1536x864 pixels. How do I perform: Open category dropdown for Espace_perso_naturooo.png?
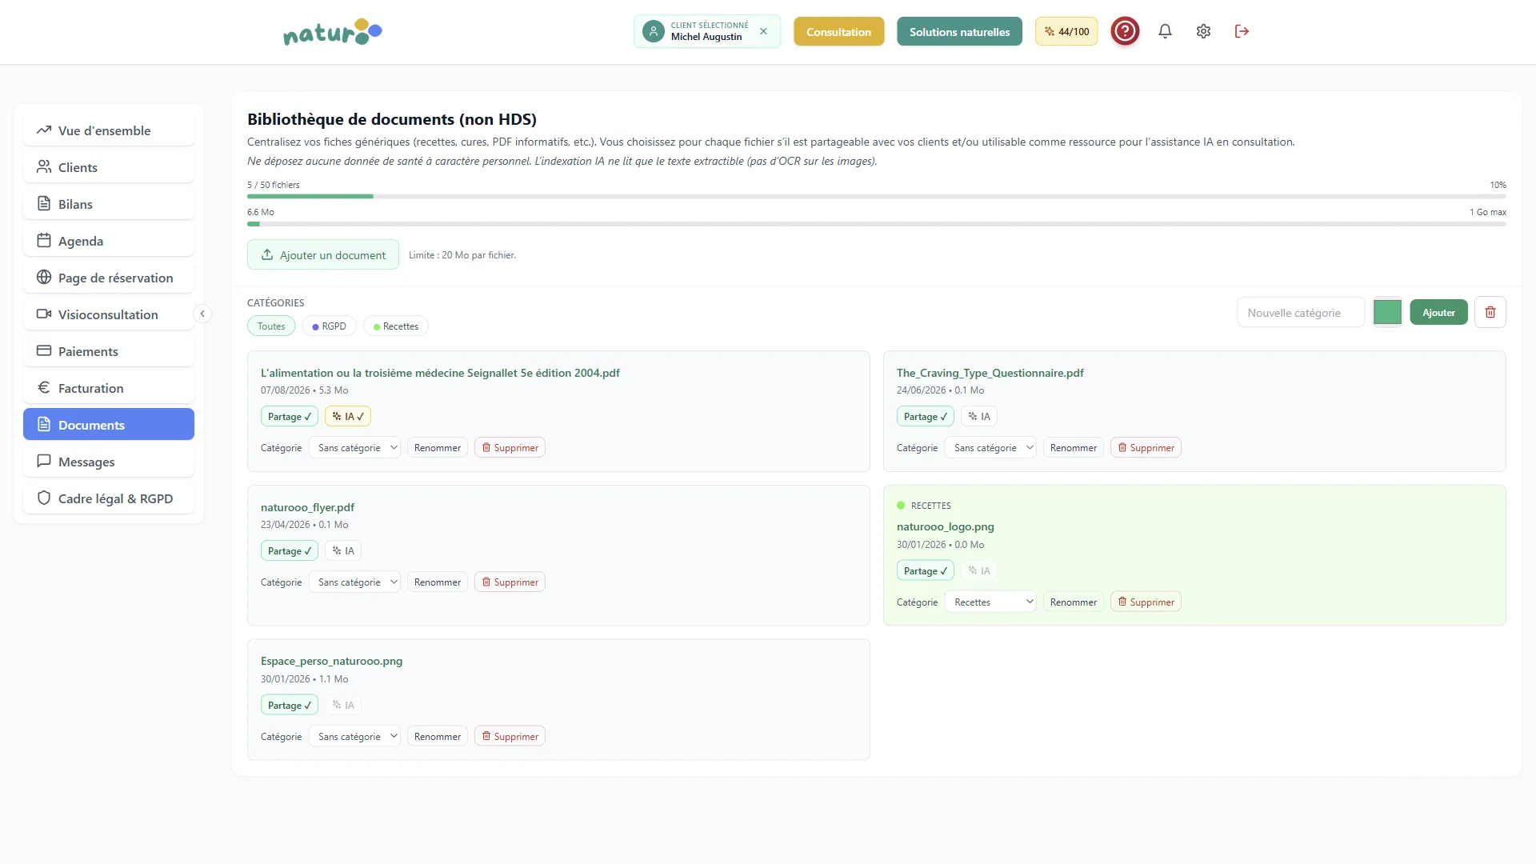pos(354,736)
